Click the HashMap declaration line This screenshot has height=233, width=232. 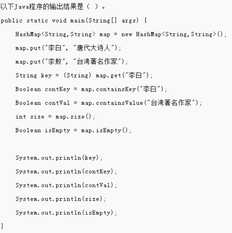click(121, 34)
